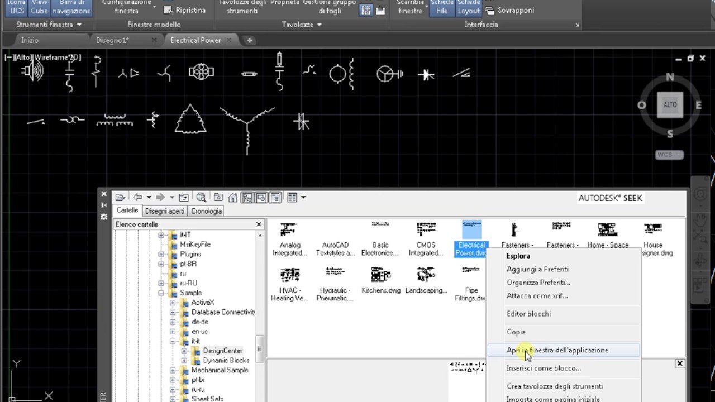The image size is (715, 402).
Task: Expand the DesignCenter folder node
Action: pos(184,351)
